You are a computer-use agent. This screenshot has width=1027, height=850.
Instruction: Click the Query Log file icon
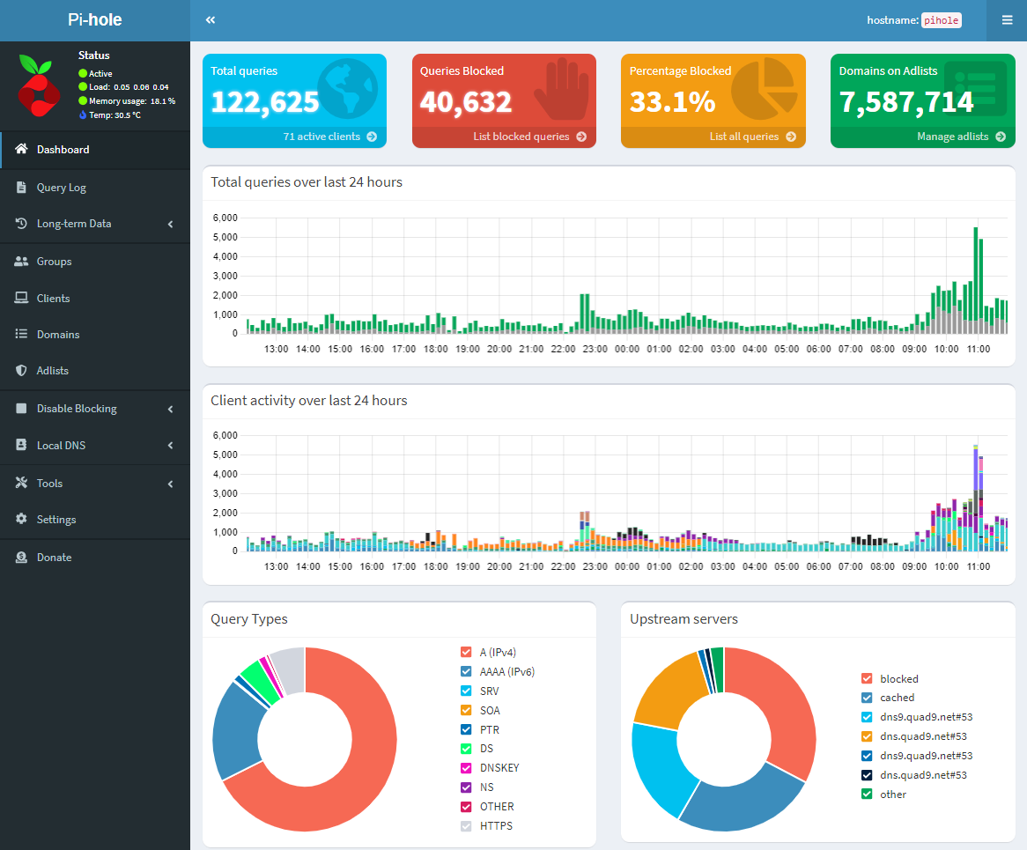21,188
